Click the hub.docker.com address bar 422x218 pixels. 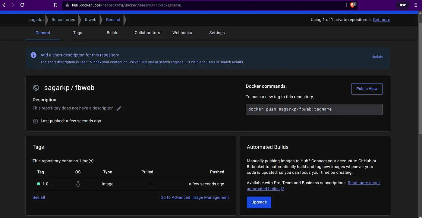coord(205,5)
